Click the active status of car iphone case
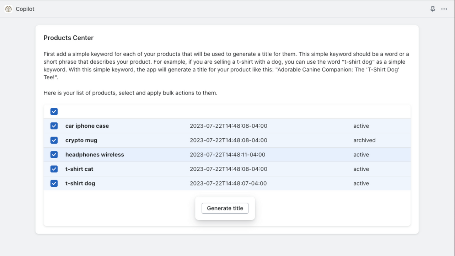 pyautogui.click(x=361, y=126)
